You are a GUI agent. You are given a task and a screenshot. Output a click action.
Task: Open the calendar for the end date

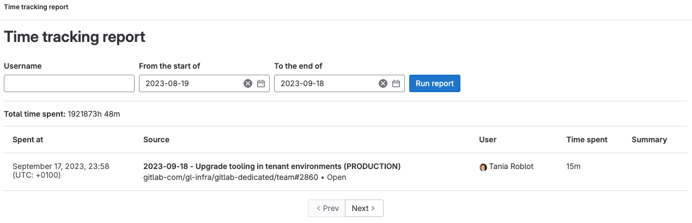pyautogui.click(x=396, y=83)
